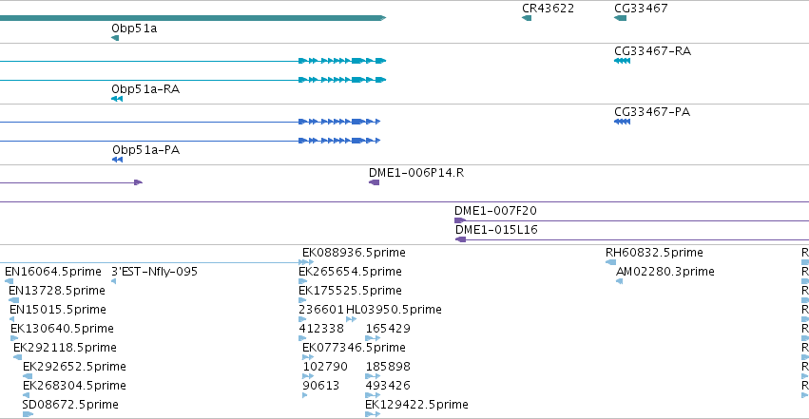Select the 412338 EST label
809x419 pixels.
pos(321,329)
